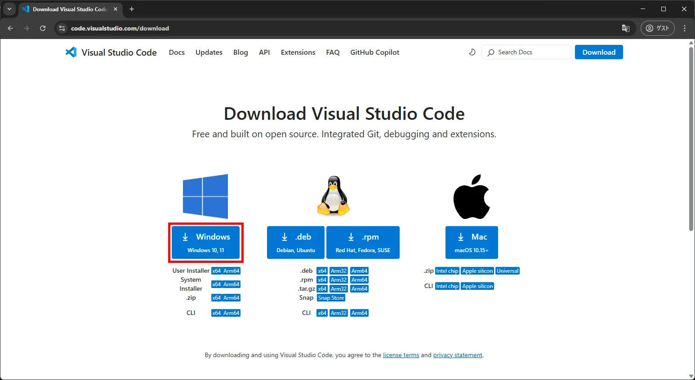Select Windows CLI x64 download

click(217, 313)
